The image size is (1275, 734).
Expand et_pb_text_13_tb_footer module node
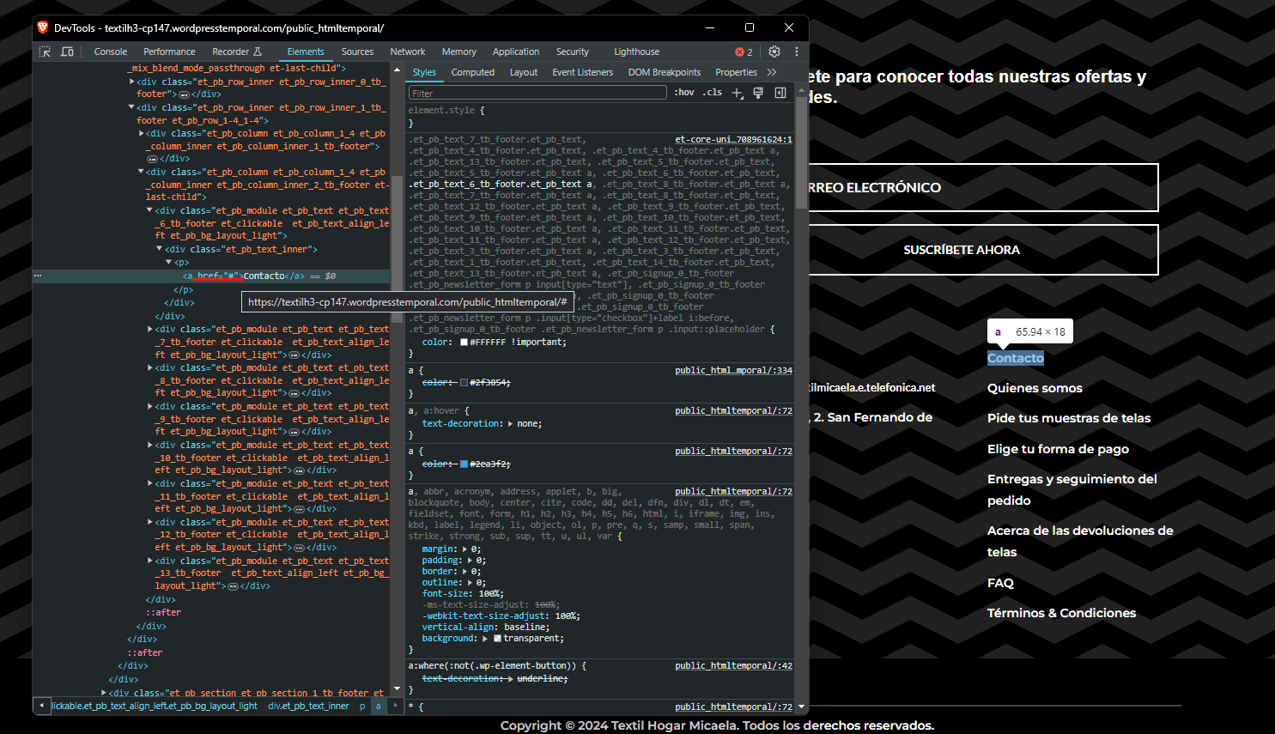pos(150,561)
